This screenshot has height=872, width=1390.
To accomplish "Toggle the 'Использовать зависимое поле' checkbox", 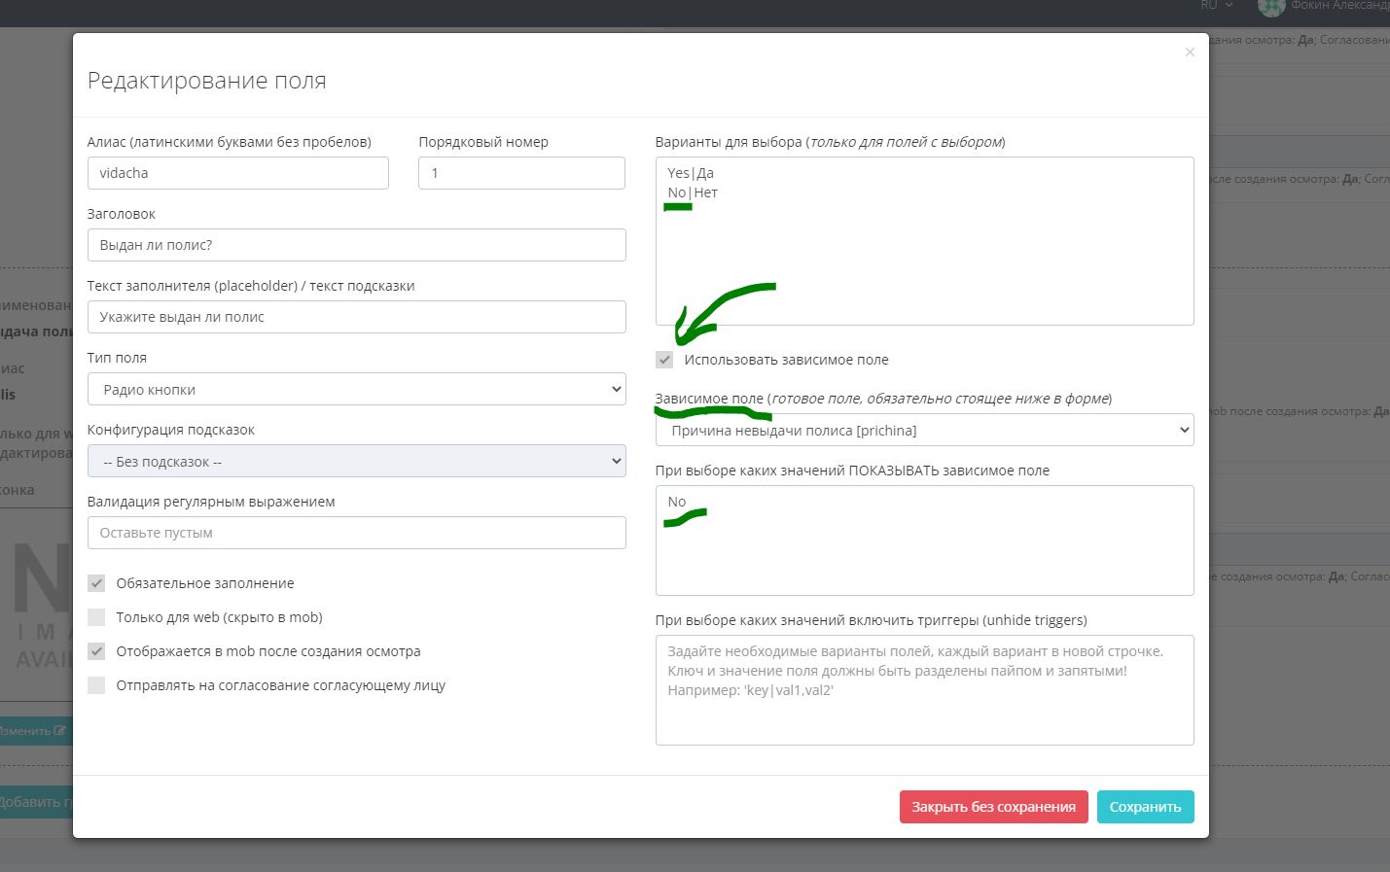I will (x=664, y=360).
